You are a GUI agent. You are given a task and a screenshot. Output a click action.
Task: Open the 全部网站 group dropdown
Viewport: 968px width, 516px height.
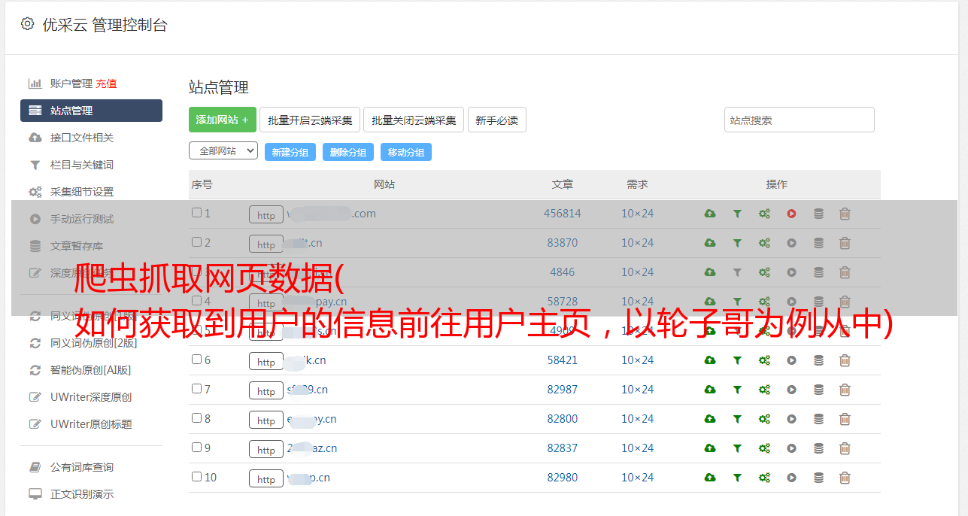pyautogui.click(x=223, y=151)
